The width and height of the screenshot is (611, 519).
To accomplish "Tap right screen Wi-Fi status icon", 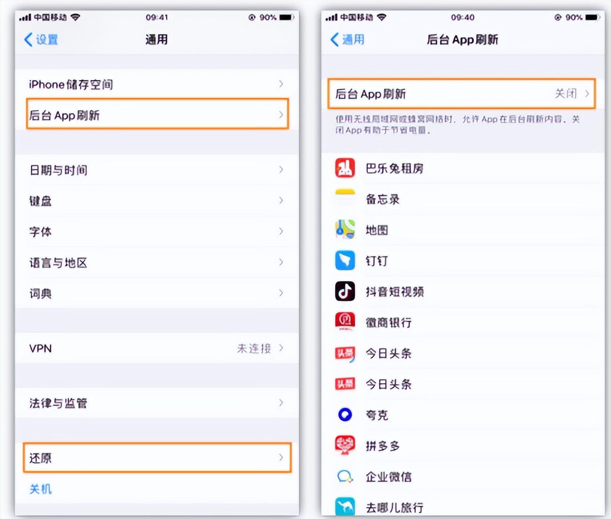I will (381, 17).
